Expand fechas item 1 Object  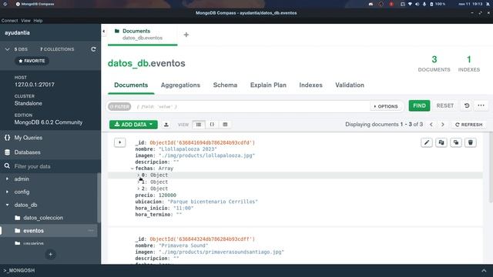(139, 182)
